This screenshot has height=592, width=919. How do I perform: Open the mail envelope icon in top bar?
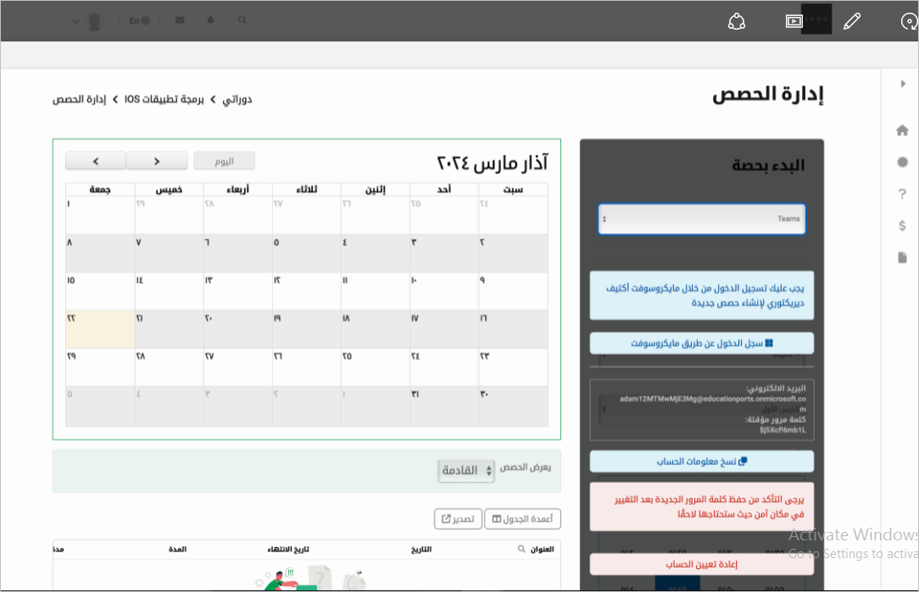click(x=180, y=20)
